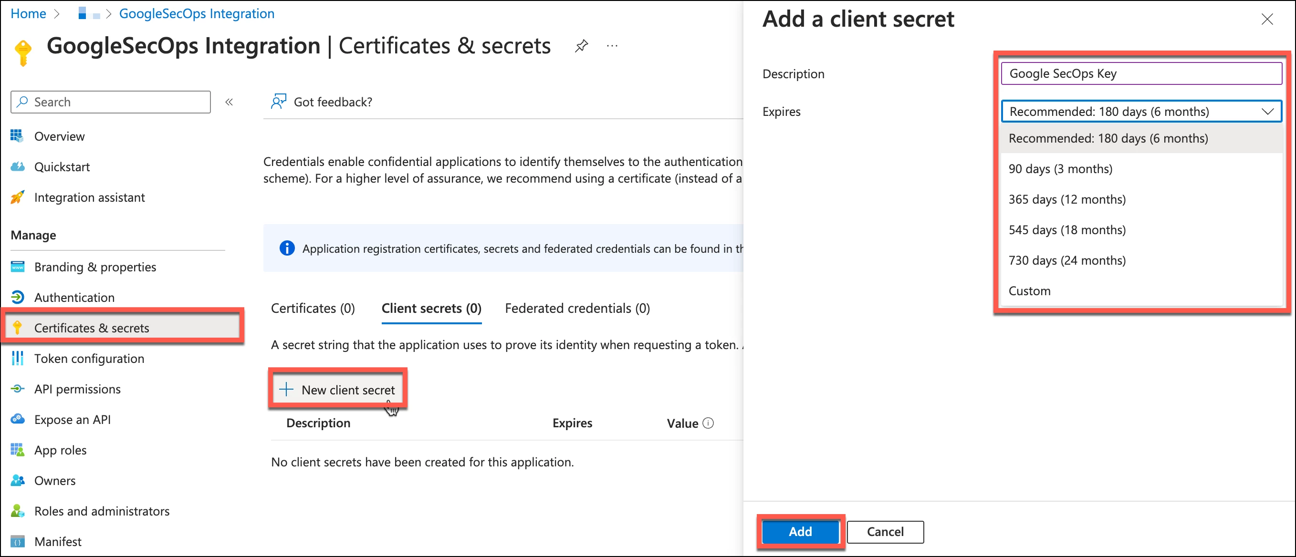Click the Branding & properties icon
The height and width of the screenshot is (557, 1296).
(18, 267)
